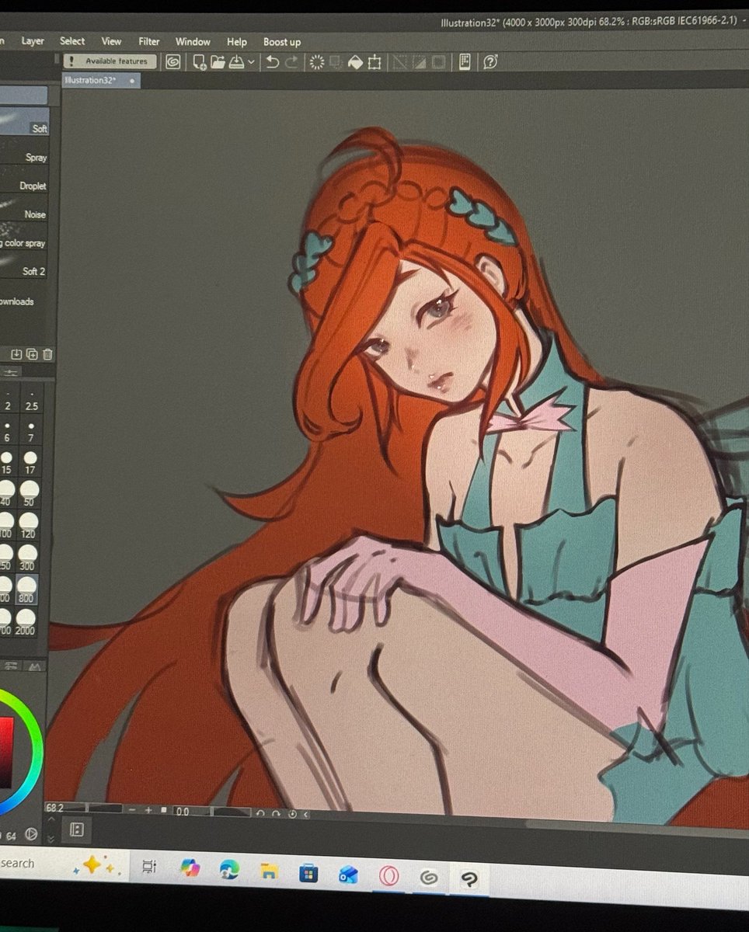Click the duplicate sub tool icon
Viewport: 749px width, 932px height.
click(x=32, y=354)
